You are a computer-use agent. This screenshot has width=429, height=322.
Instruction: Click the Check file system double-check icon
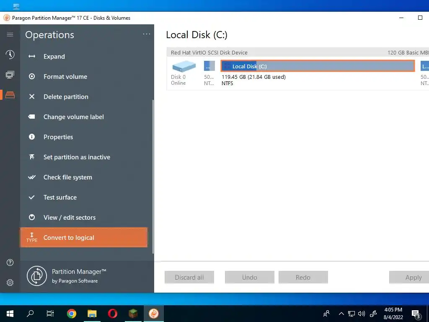coord(32,177)
